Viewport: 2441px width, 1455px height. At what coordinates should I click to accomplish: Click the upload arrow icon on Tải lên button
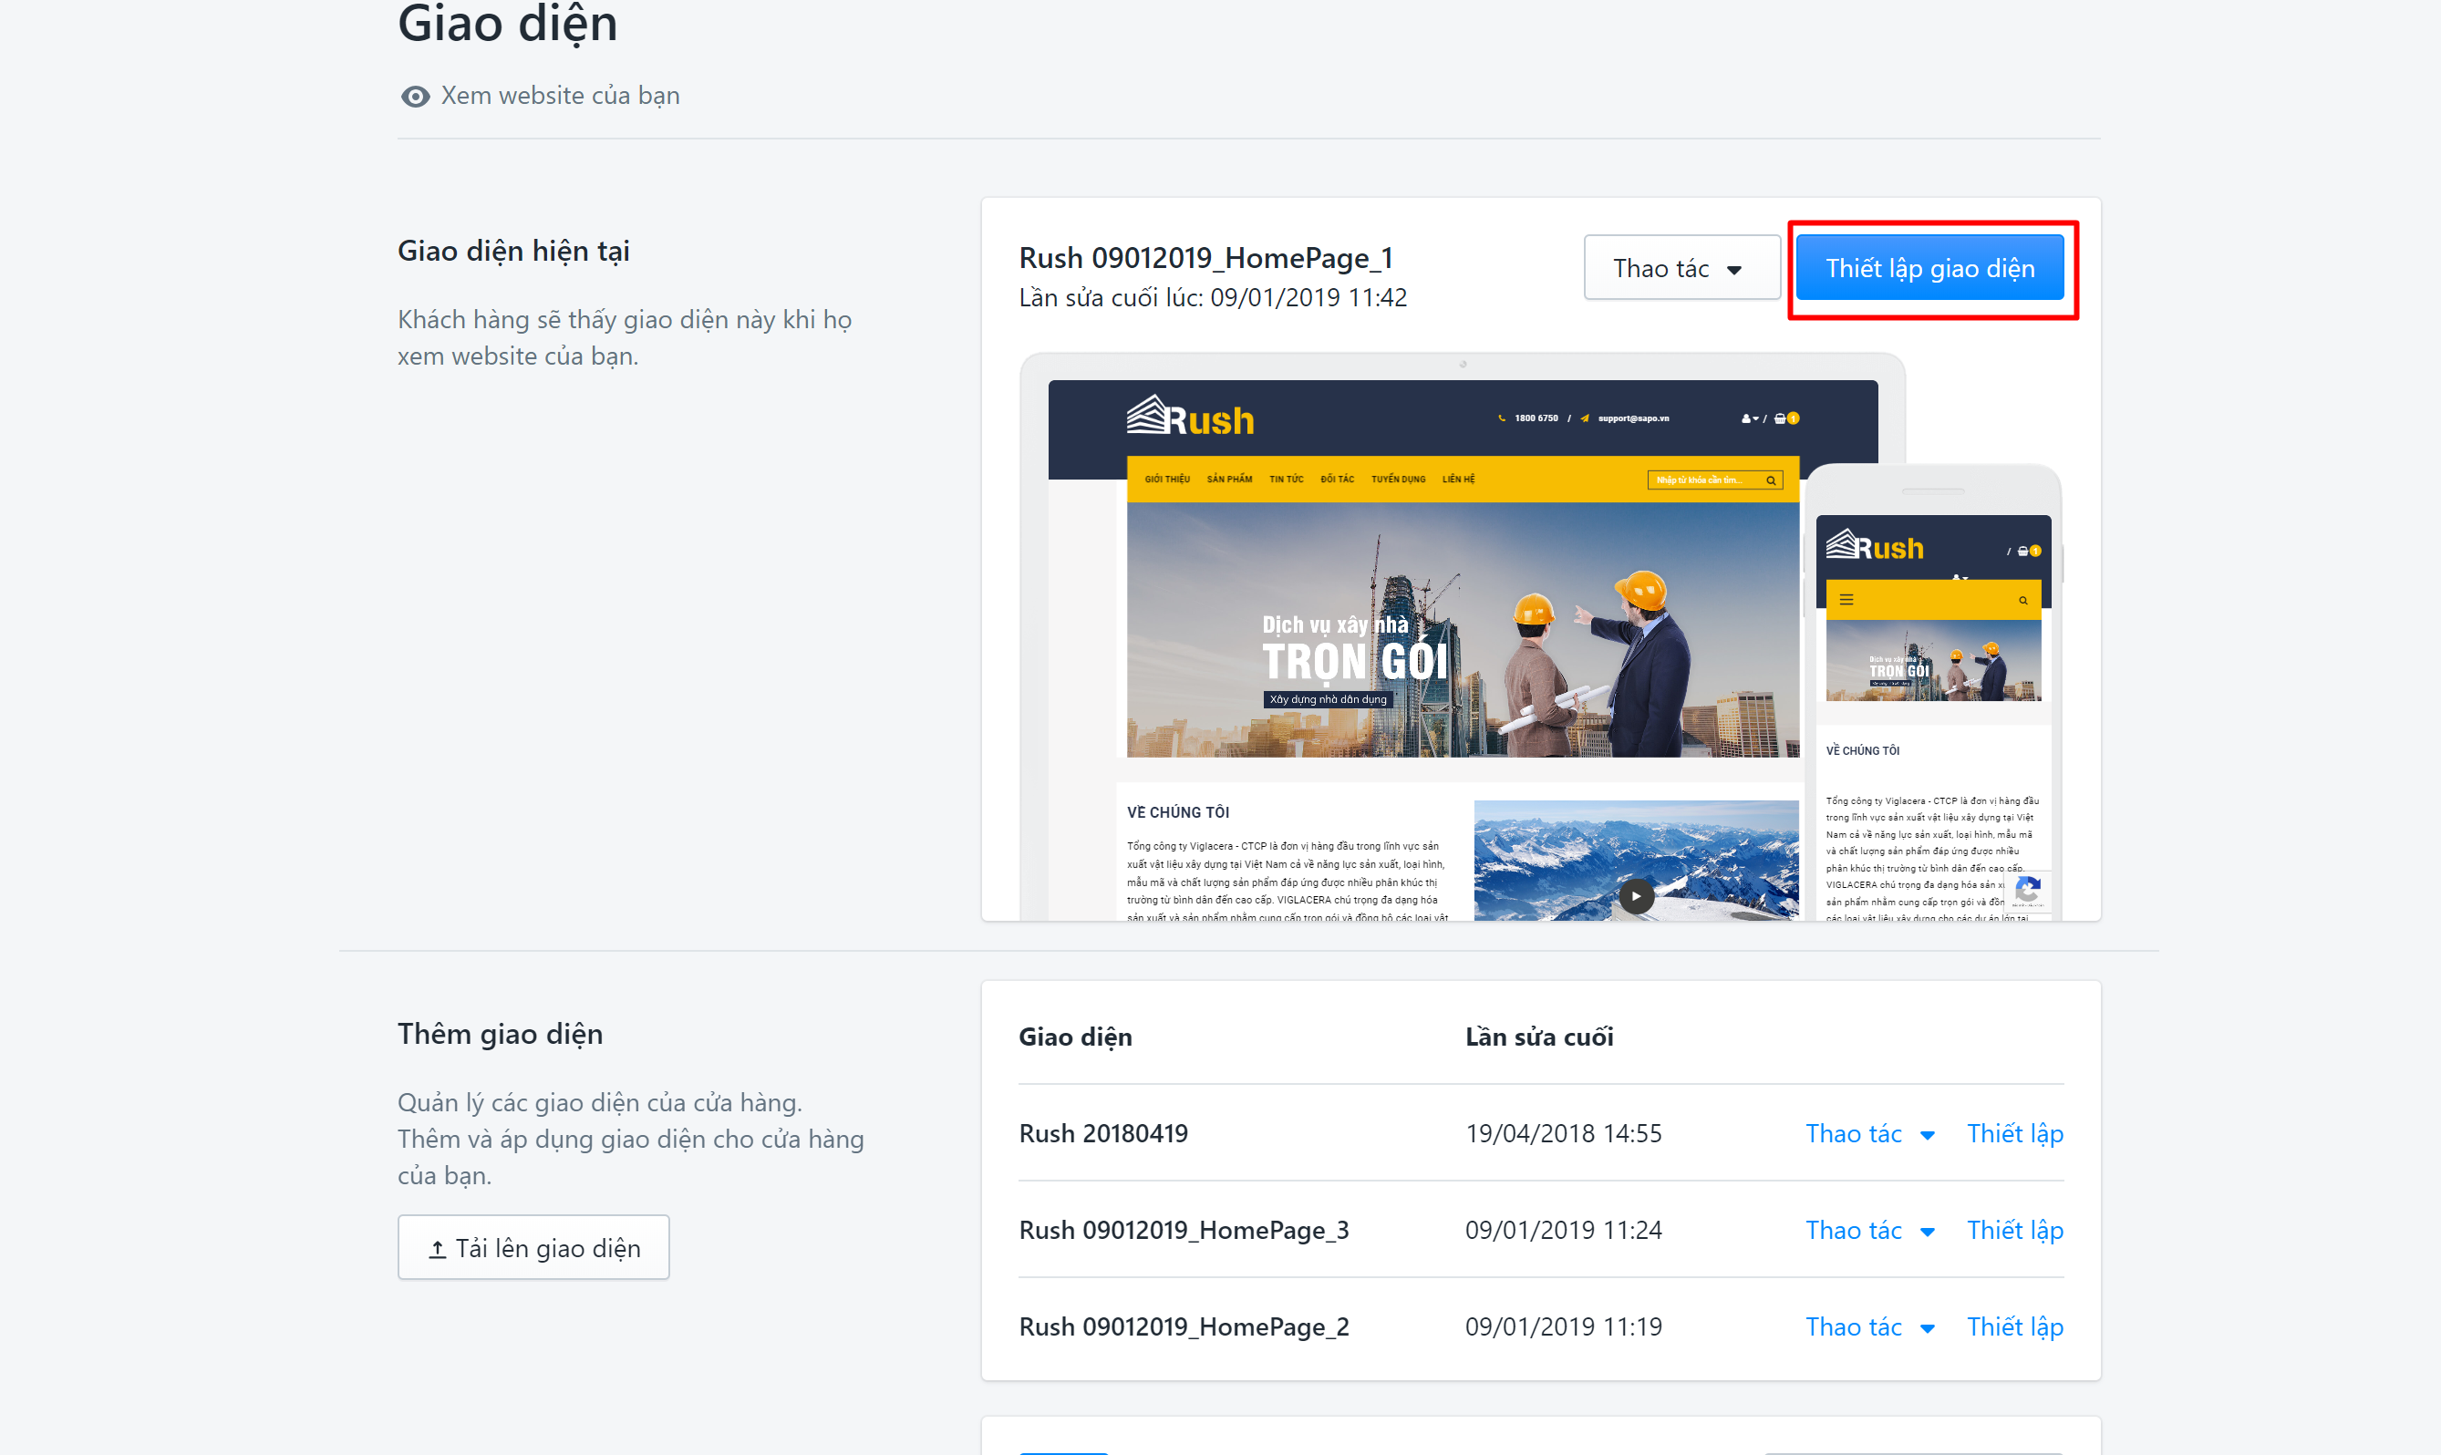(438, 1249)
